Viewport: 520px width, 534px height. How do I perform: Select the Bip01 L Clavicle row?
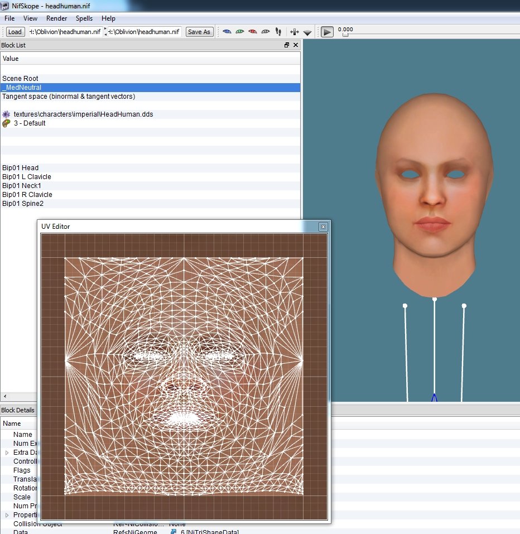coord(150,177)
